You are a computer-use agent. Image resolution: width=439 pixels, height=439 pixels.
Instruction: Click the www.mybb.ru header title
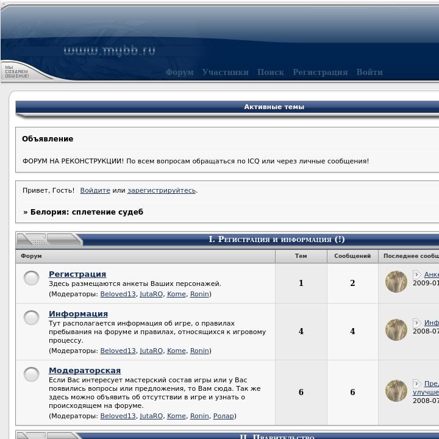click(x=110, y=51)
